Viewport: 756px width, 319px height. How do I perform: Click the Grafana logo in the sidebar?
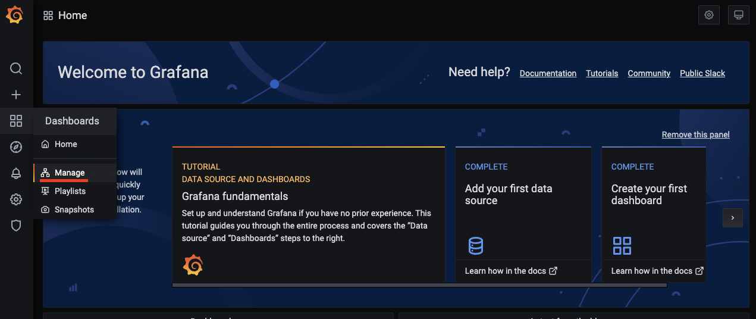tap(15, 15)
